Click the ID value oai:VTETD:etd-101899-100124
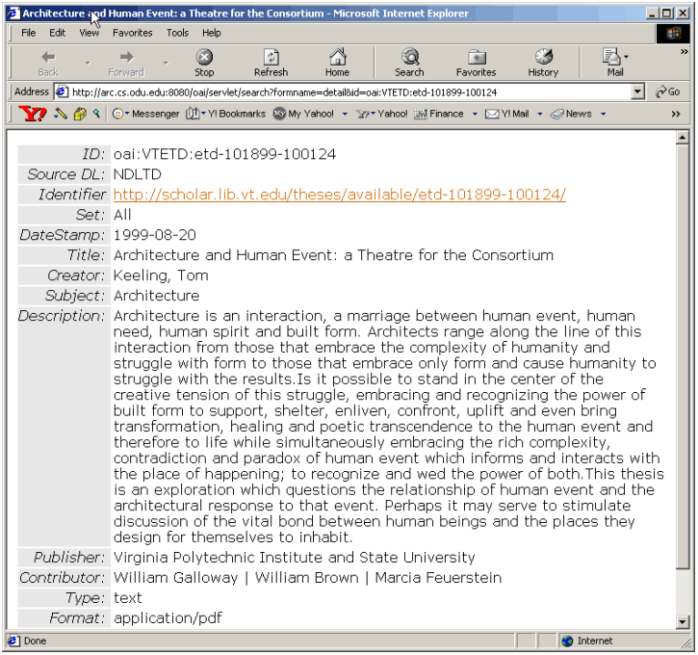Screen dimensions: 698x655 pyautogui.click(x=224, y=154)
